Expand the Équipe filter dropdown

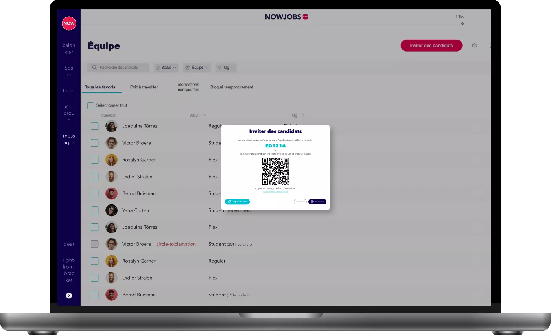(x=197, y=68)
